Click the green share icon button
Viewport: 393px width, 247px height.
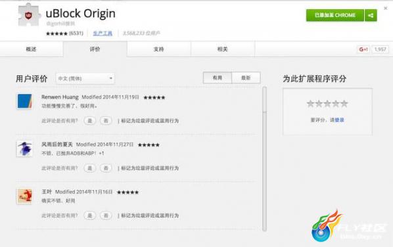[x=371, y=16]
